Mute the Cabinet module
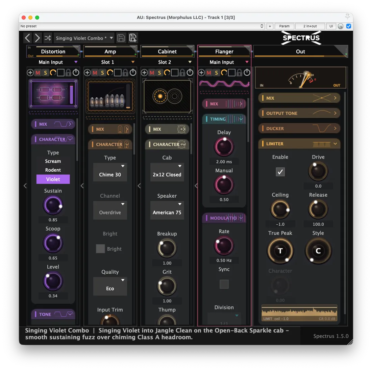The height and width of the screenshot is (370, 372). (152, 73)
